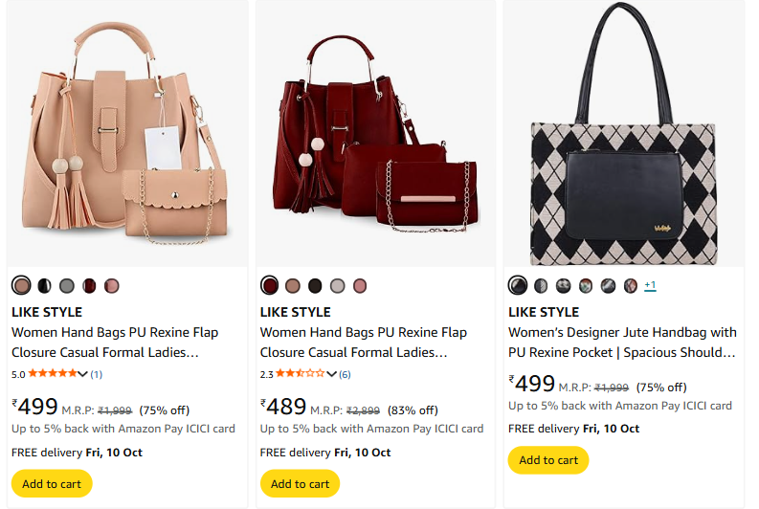The image size is (759, 509).
Task: Select the black-and-white swatch for the first handbag
Action: [44, 286]
